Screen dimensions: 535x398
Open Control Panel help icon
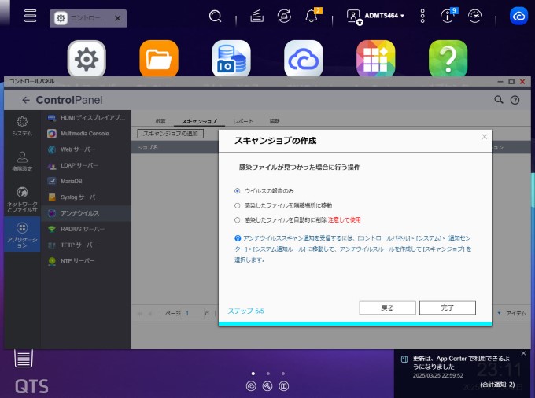coord(515,100)
